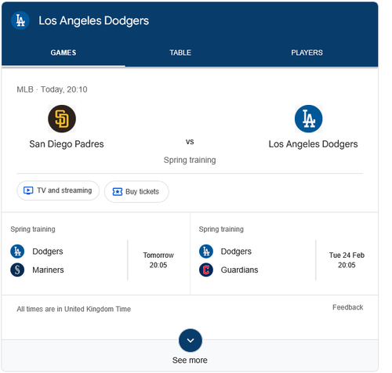
Task: Click the Tue 24 Feb 20:05 game time
Action: [347, 260]
